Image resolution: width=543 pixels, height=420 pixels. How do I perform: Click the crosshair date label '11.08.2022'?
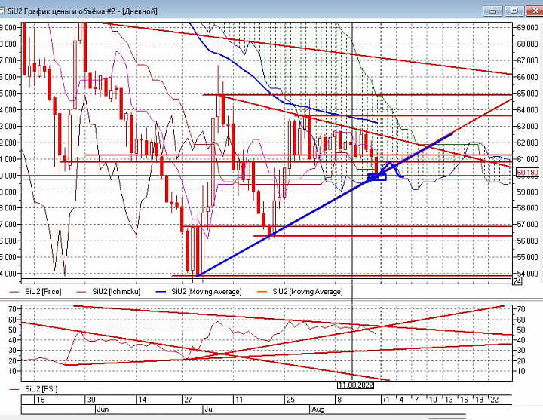356,385
